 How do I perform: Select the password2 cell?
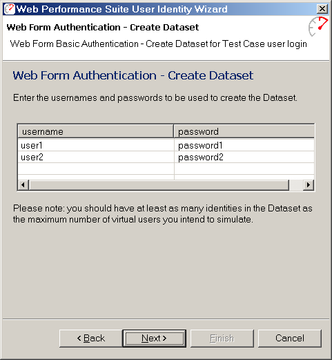(244, 158)
